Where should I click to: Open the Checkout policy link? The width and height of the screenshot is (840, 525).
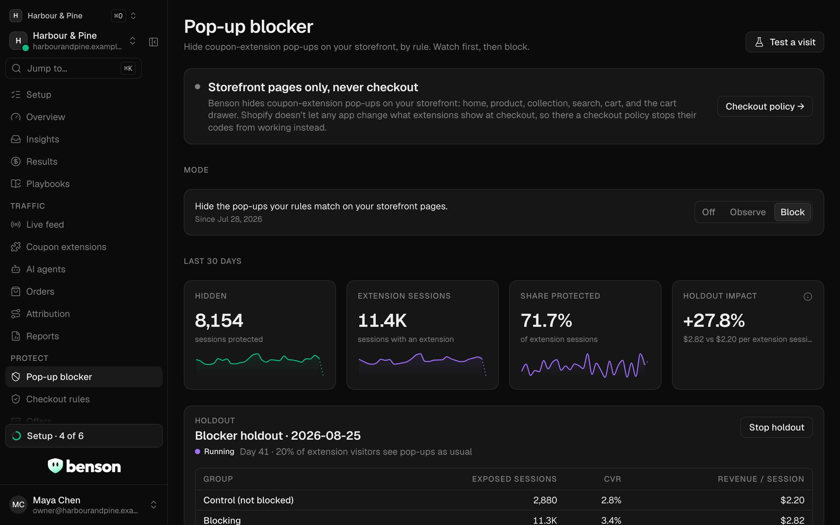click(x=765, y=106)
